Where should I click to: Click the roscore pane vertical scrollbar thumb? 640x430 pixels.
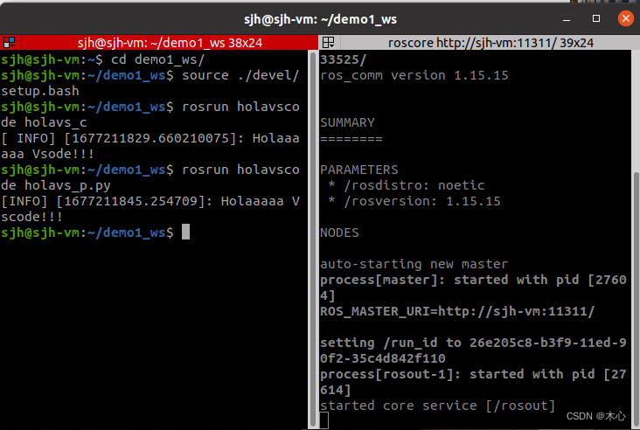[637, 300]
